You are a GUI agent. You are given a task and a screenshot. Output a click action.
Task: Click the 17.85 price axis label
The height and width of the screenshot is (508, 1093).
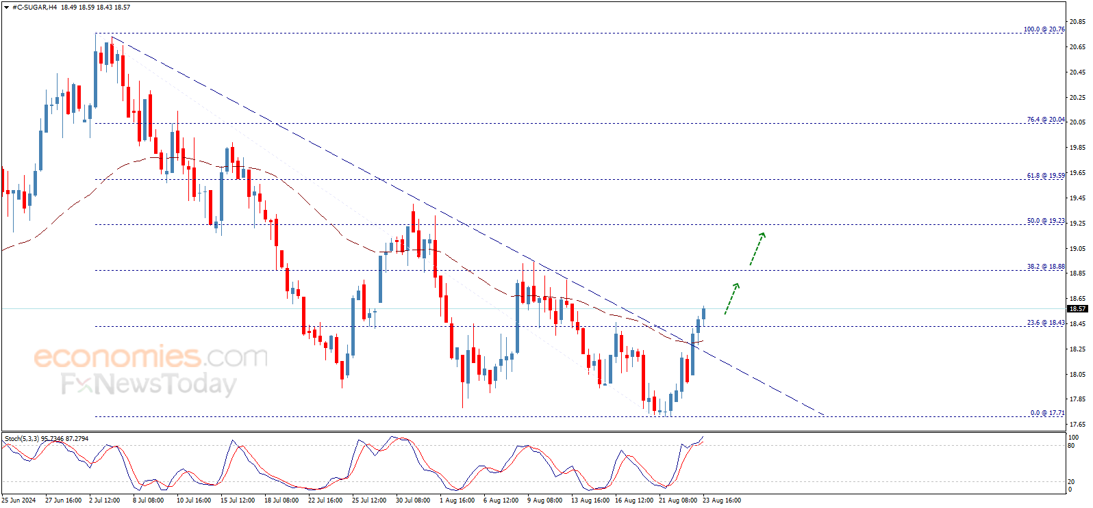click(x=1077, y=399)
